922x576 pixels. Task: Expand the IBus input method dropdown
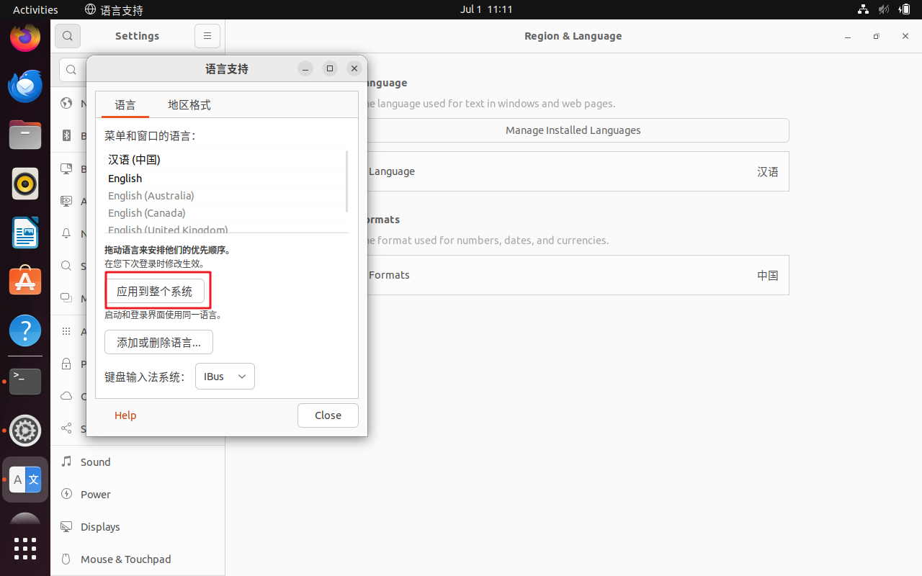point(225,377)
